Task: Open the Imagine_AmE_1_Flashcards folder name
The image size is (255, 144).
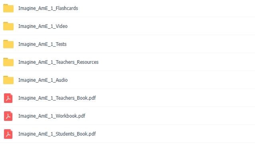Action: tap(48, 8)
